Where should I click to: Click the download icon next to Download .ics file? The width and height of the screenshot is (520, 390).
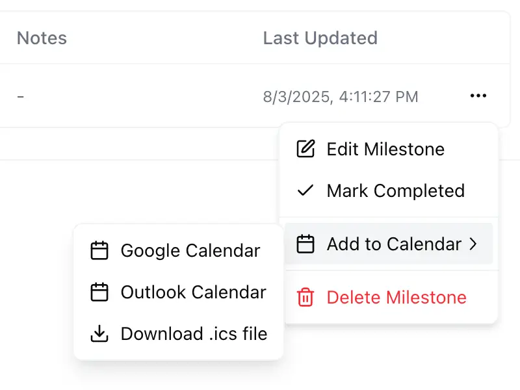pyautogui.click(x=99, y=333)
